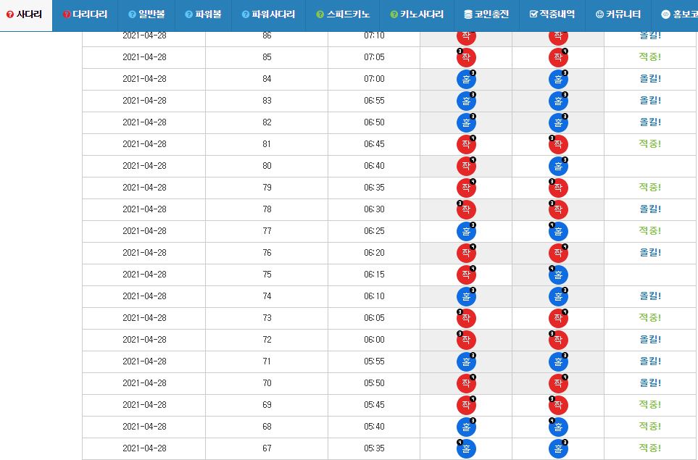The width and height of the screenshot is (698, 460).
Task: Click round 69's 짝 icon with badge 4
Action: [466, 405]
